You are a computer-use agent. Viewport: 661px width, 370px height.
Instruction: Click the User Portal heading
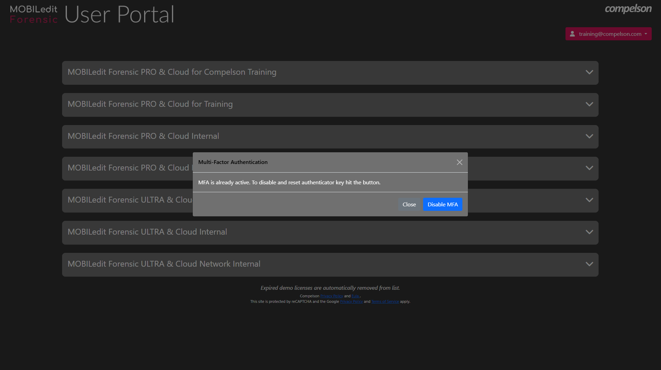pos(119,14)
